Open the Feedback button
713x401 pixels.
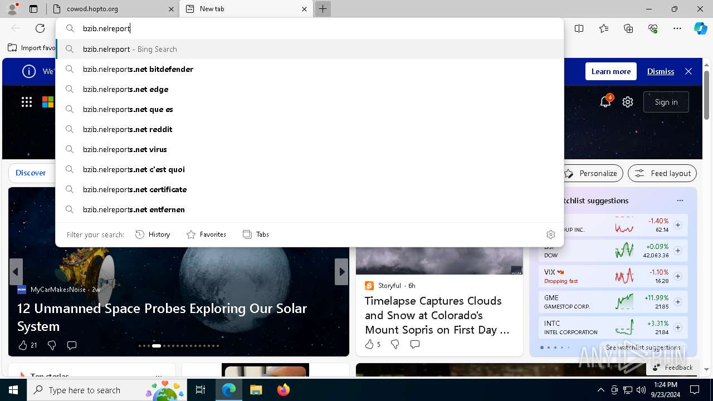tap(672, 367)
